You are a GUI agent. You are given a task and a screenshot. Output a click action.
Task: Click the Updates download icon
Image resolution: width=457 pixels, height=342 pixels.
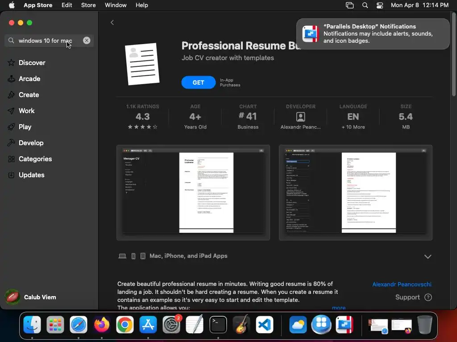pos(11,175)
